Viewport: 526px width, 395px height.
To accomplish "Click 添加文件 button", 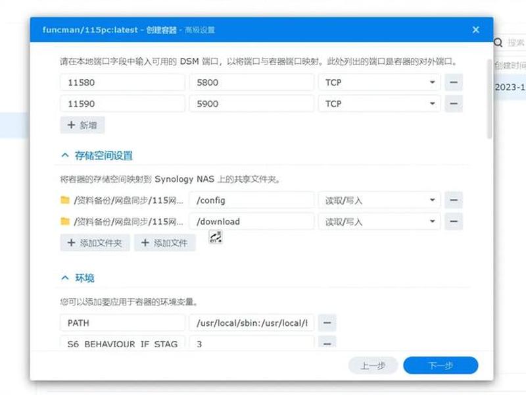I will tap(165, 242).
